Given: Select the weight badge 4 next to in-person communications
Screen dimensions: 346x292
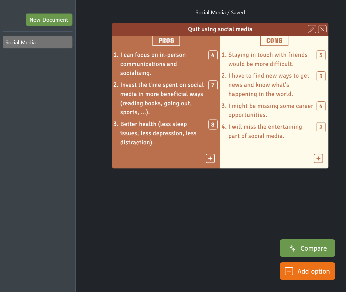Looking at the screenshot, I should (x=213, y=55).
